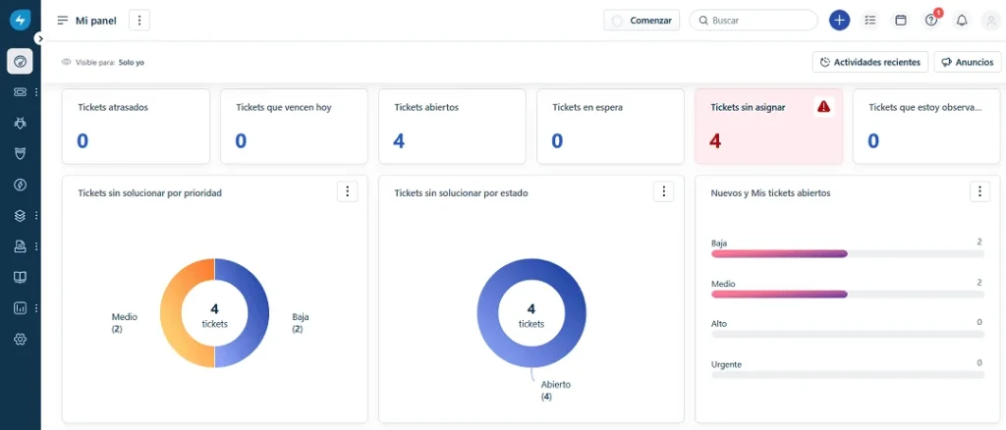Screen dimensions: 1006x430
Task: Click the Medio (2) chart label
Action: (125, 323)
